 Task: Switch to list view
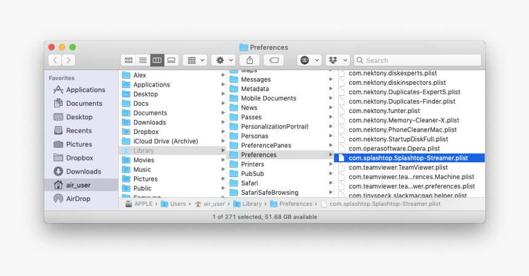[x=143, y=60]
